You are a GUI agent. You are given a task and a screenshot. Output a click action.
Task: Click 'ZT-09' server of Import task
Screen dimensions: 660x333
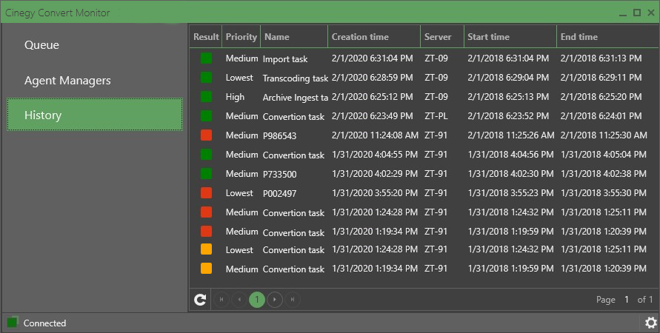point(436,58)
